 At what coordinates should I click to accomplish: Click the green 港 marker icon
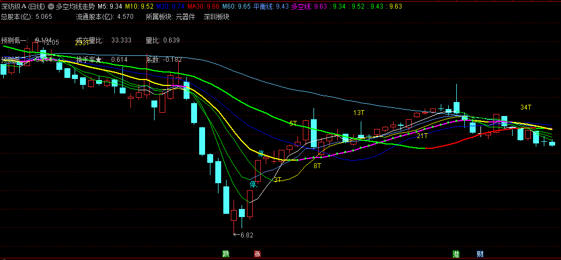456,254
